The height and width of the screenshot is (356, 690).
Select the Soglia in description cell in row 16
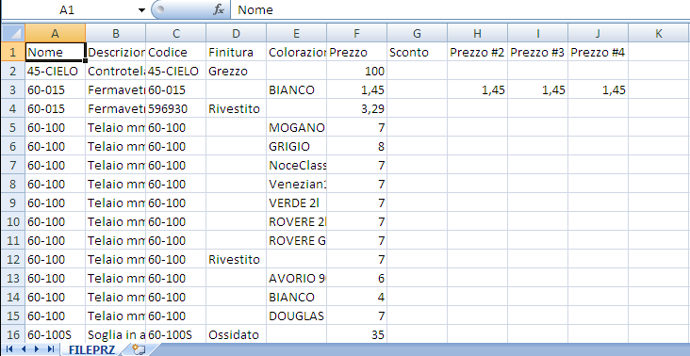point(115,335)
